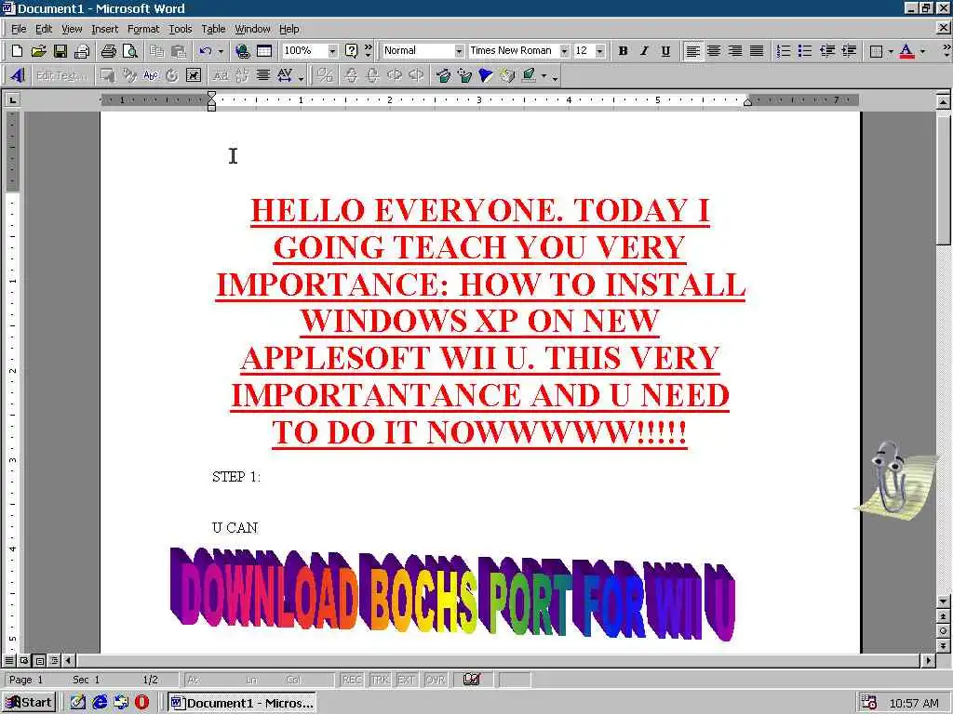Viewport: 953px width, 714px height.
Task: Open the Edit menu
Action: [x=43, y=29]
